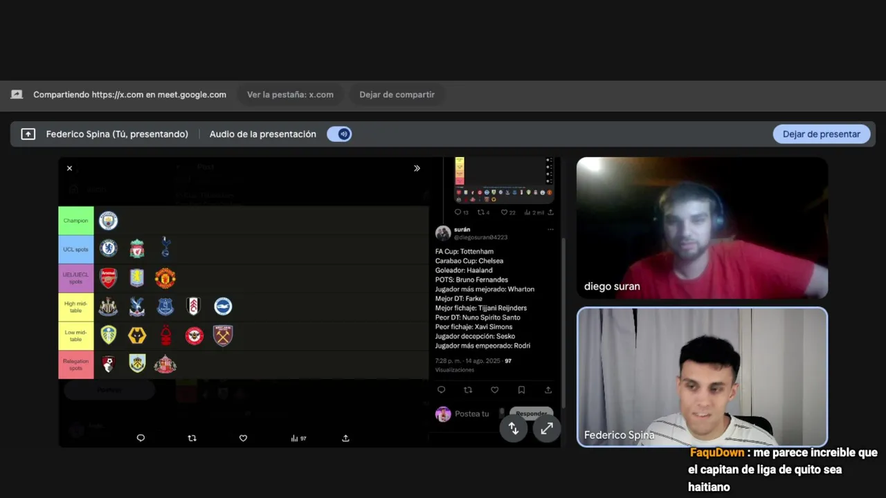The height and width of the screenshot is (498, 886).
Task: Click the Manchester City crest in Champion tier
Action: [x=108, y=221]
